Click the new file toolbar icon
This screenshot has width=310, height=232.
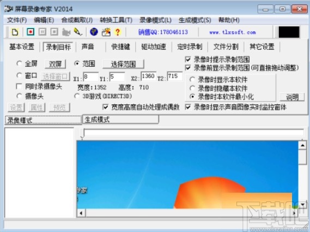click(x=15, y=32)
